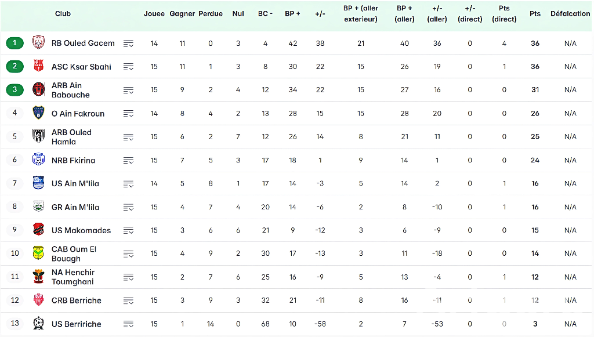This screenshot has width=594, height=337.
Task: Open the ASC Ksar Sbahi club name
Action: 81,67
